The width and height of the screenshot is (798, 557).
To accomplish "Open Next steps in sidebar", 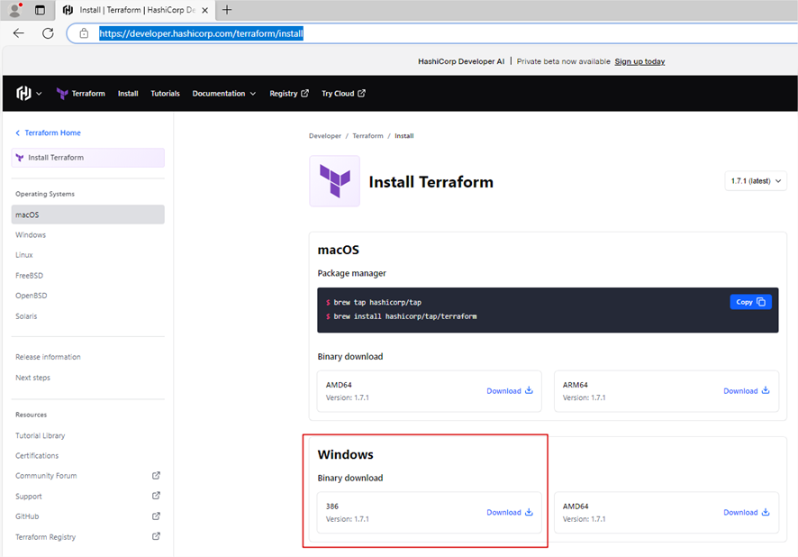I will pos(32,378).
